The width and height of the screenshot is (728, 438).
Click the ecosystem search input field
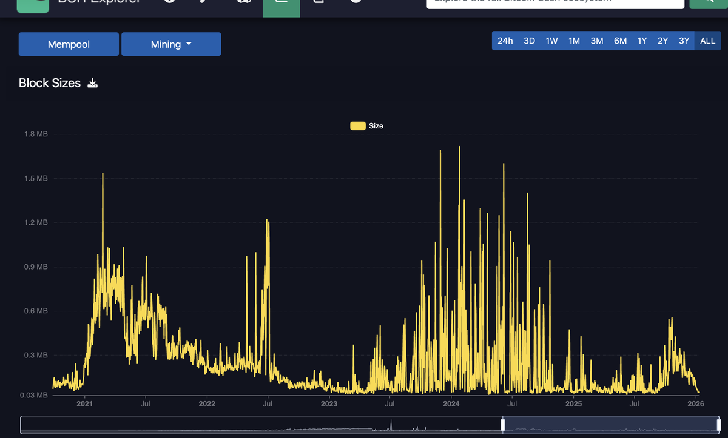pos(555,2)
